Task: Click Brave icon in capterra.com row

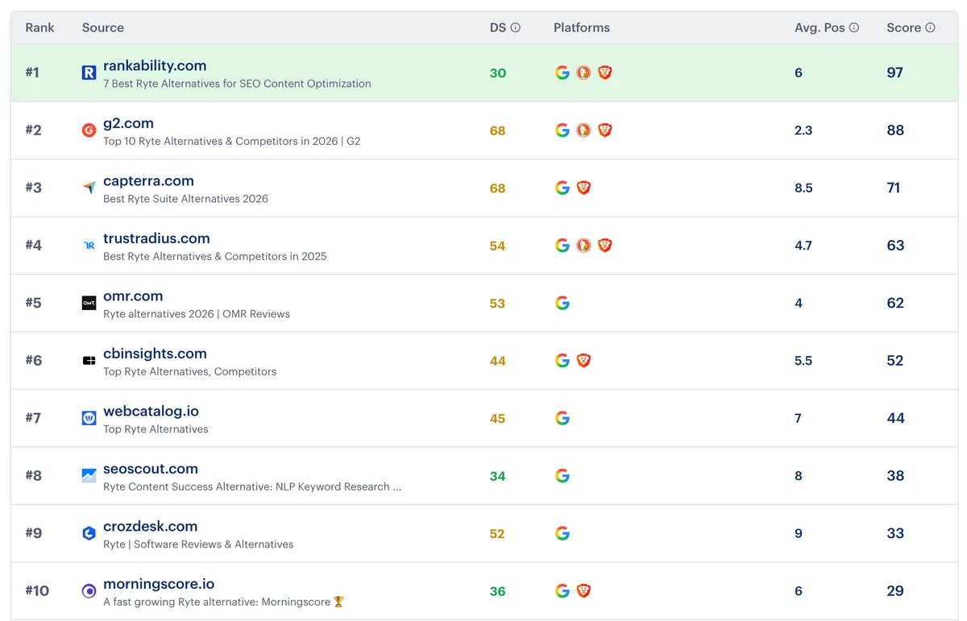Action: (x=583, y=188)
